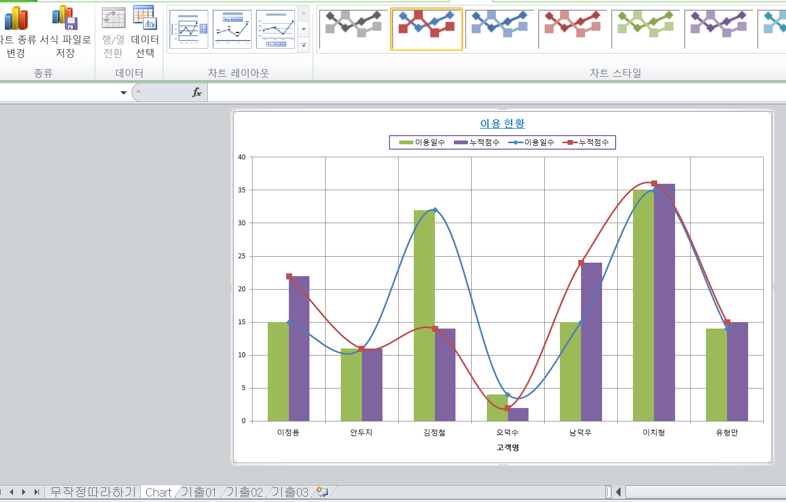Expand the chart layout gallery More button
786x502 pixels.
click(303, 46)
